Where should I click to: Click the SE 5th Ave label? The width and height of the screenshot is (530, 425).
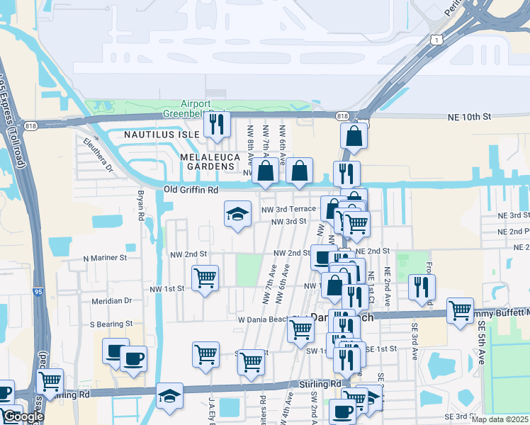pyautogui.click(x=481, y=343)
